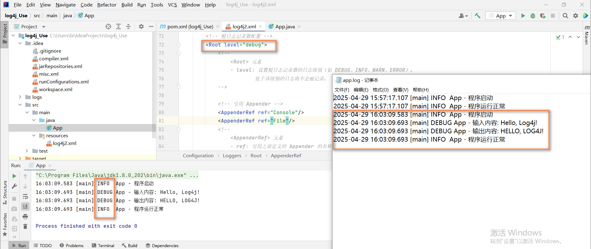Expand the test folder node

tap(27, 151)
